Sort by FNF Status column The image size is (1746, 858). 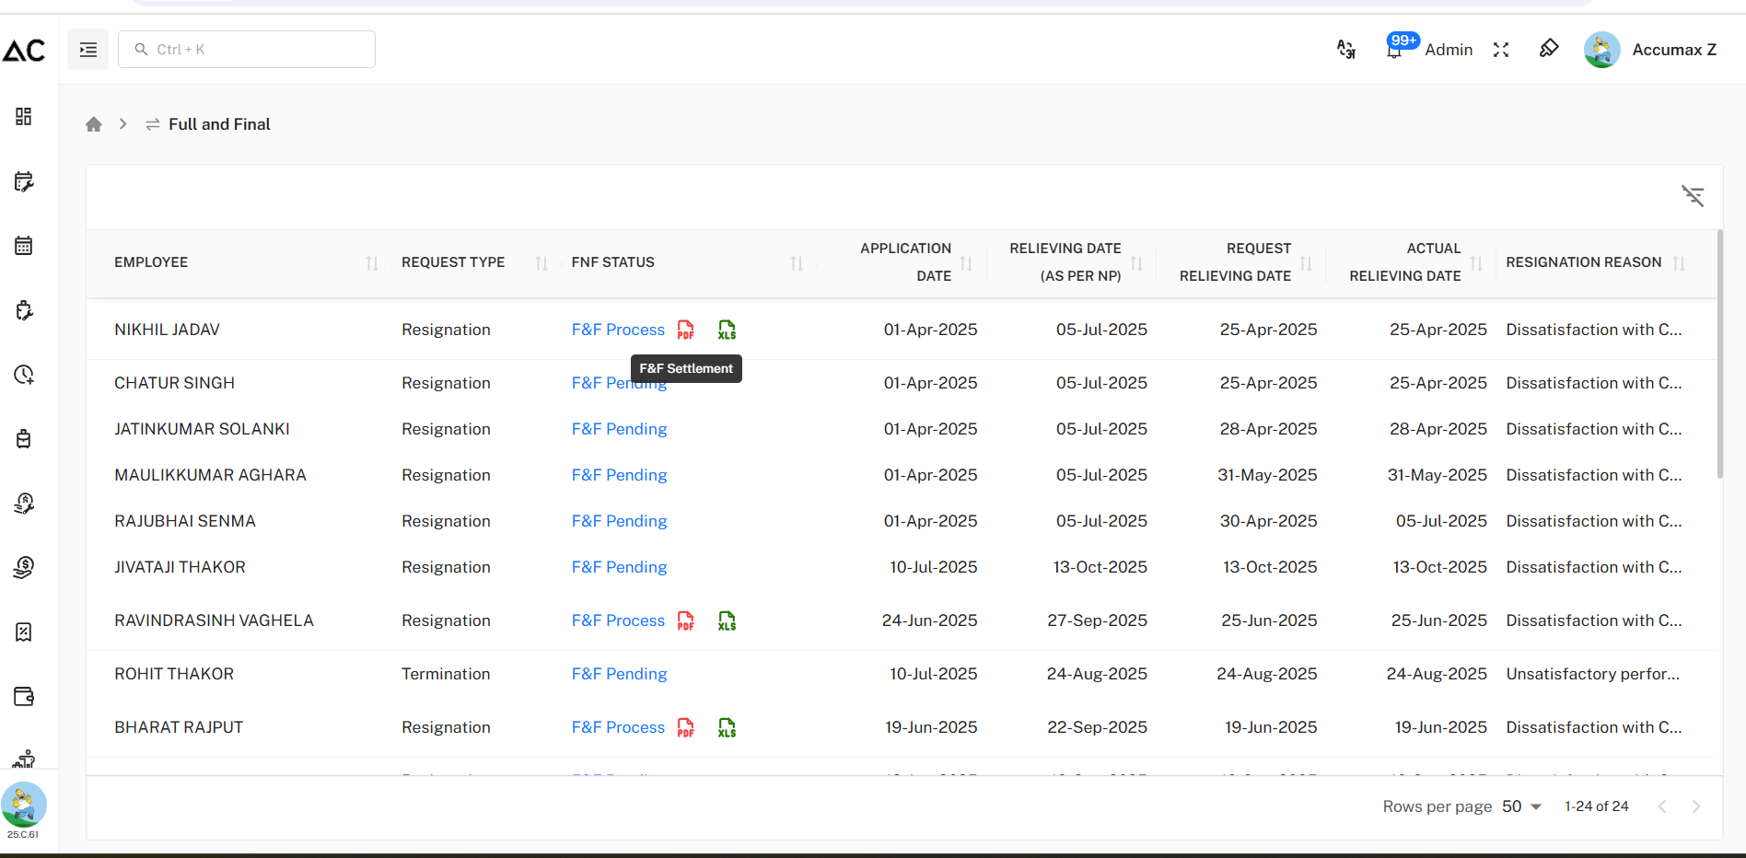coord(797,263)
